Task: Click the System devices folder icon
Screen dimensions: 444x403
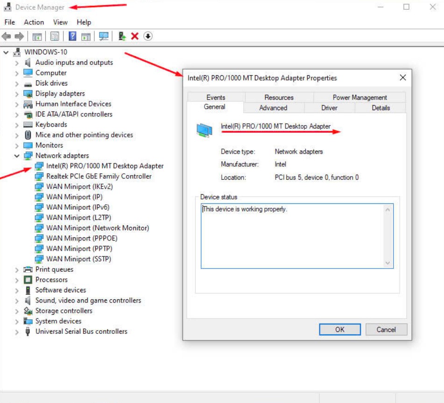Action: click(28, 321)
